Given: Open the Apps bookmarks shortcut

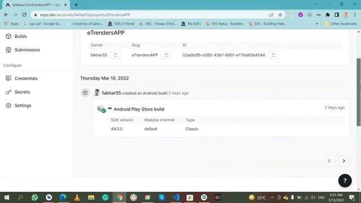Looking at the screenshot, I should tap(11, 24).
